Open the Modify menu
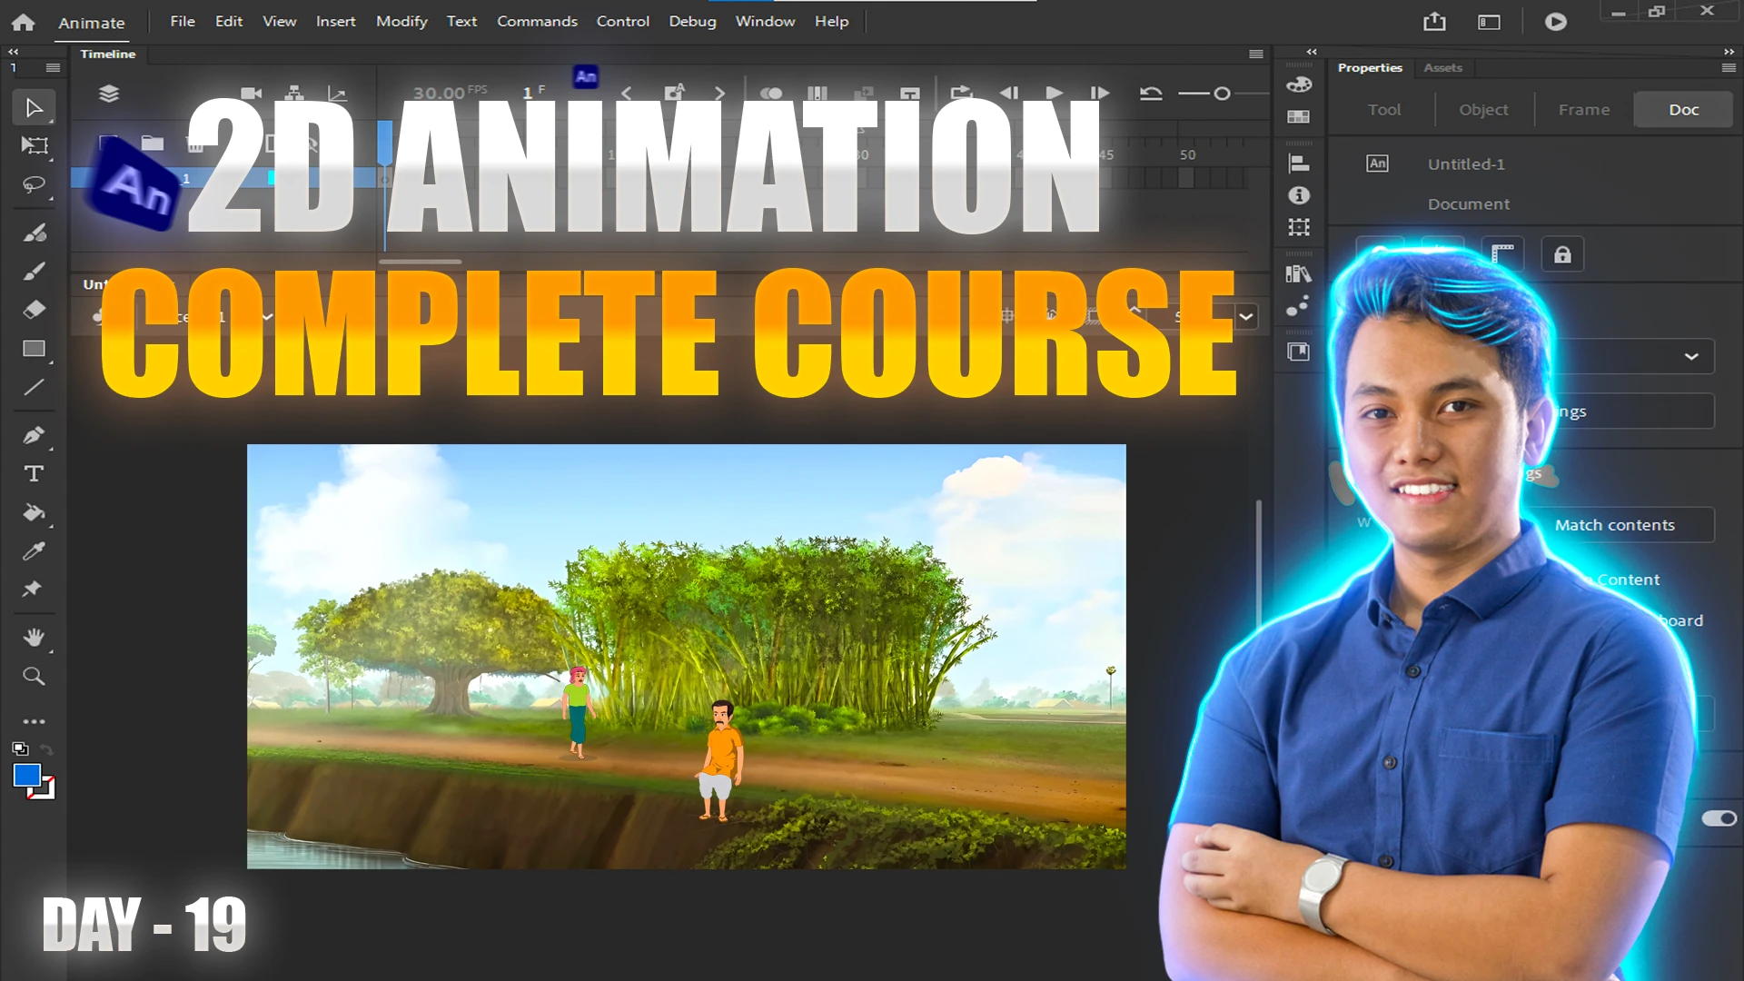The width and height of the screenshot is (1744, 981). click(401, 21)
